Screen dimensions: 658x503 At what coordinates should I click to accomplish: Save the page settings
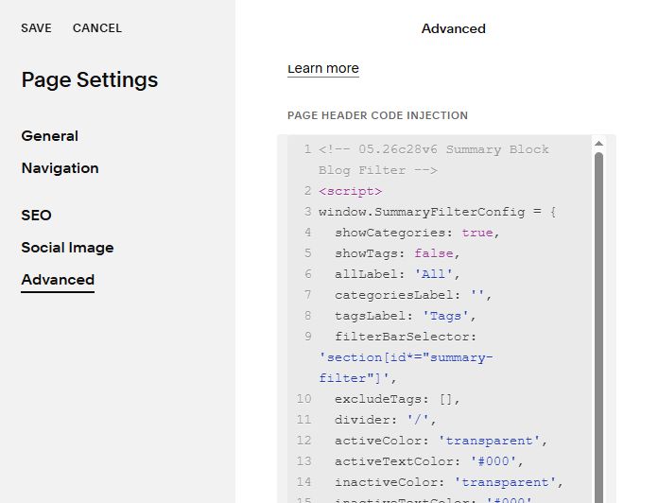point(36,28)
